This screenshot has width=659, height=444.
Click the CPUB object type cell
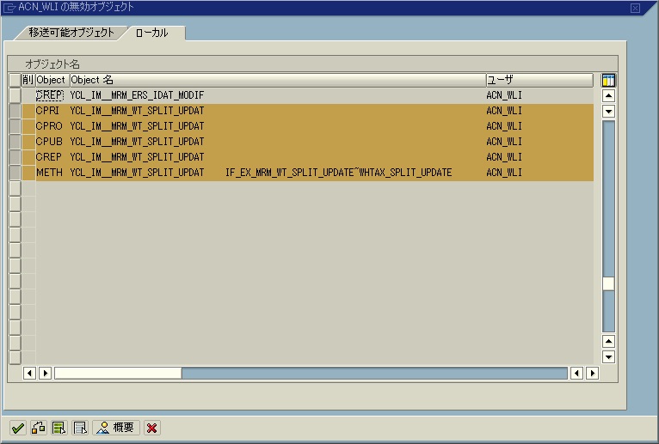pyautogui.click(x=49, y=142)
